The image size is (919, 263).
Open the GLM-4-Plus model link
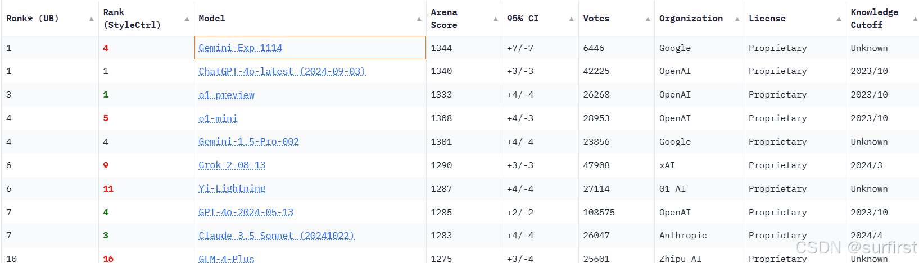coord(227,259)
